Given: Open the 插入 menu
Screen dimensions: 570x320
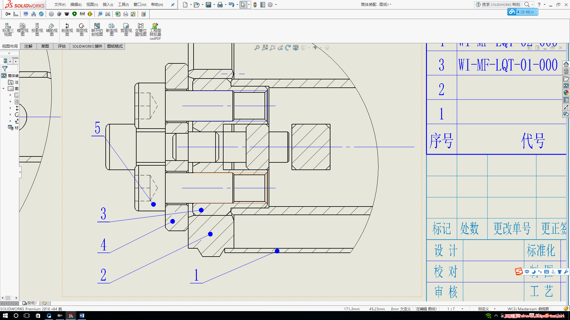Looking at the screenshot, I should click(107, 5).
